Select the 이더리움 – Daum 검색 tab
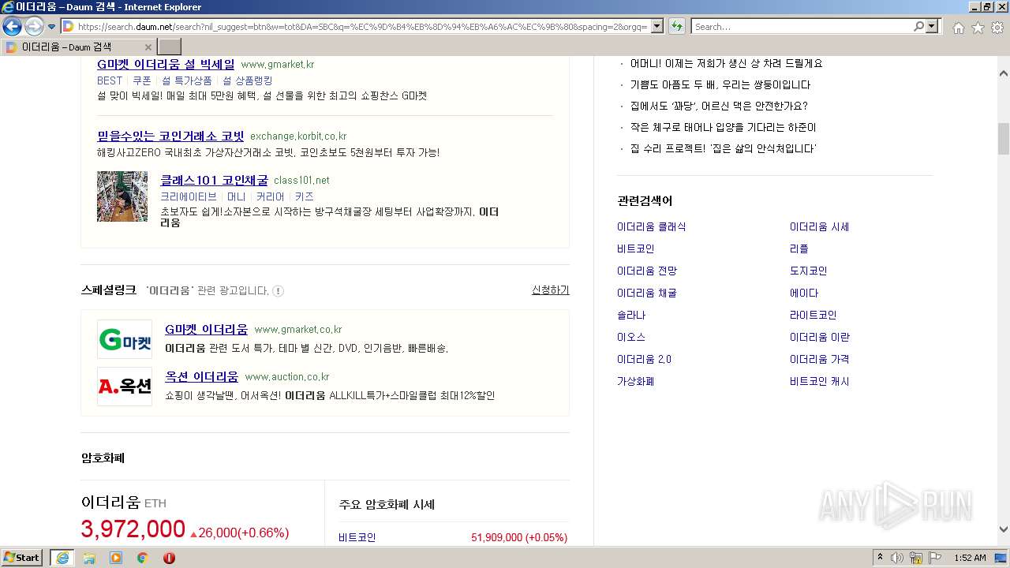Viewport: 1010px width, 568px height. tap(78, 47)
